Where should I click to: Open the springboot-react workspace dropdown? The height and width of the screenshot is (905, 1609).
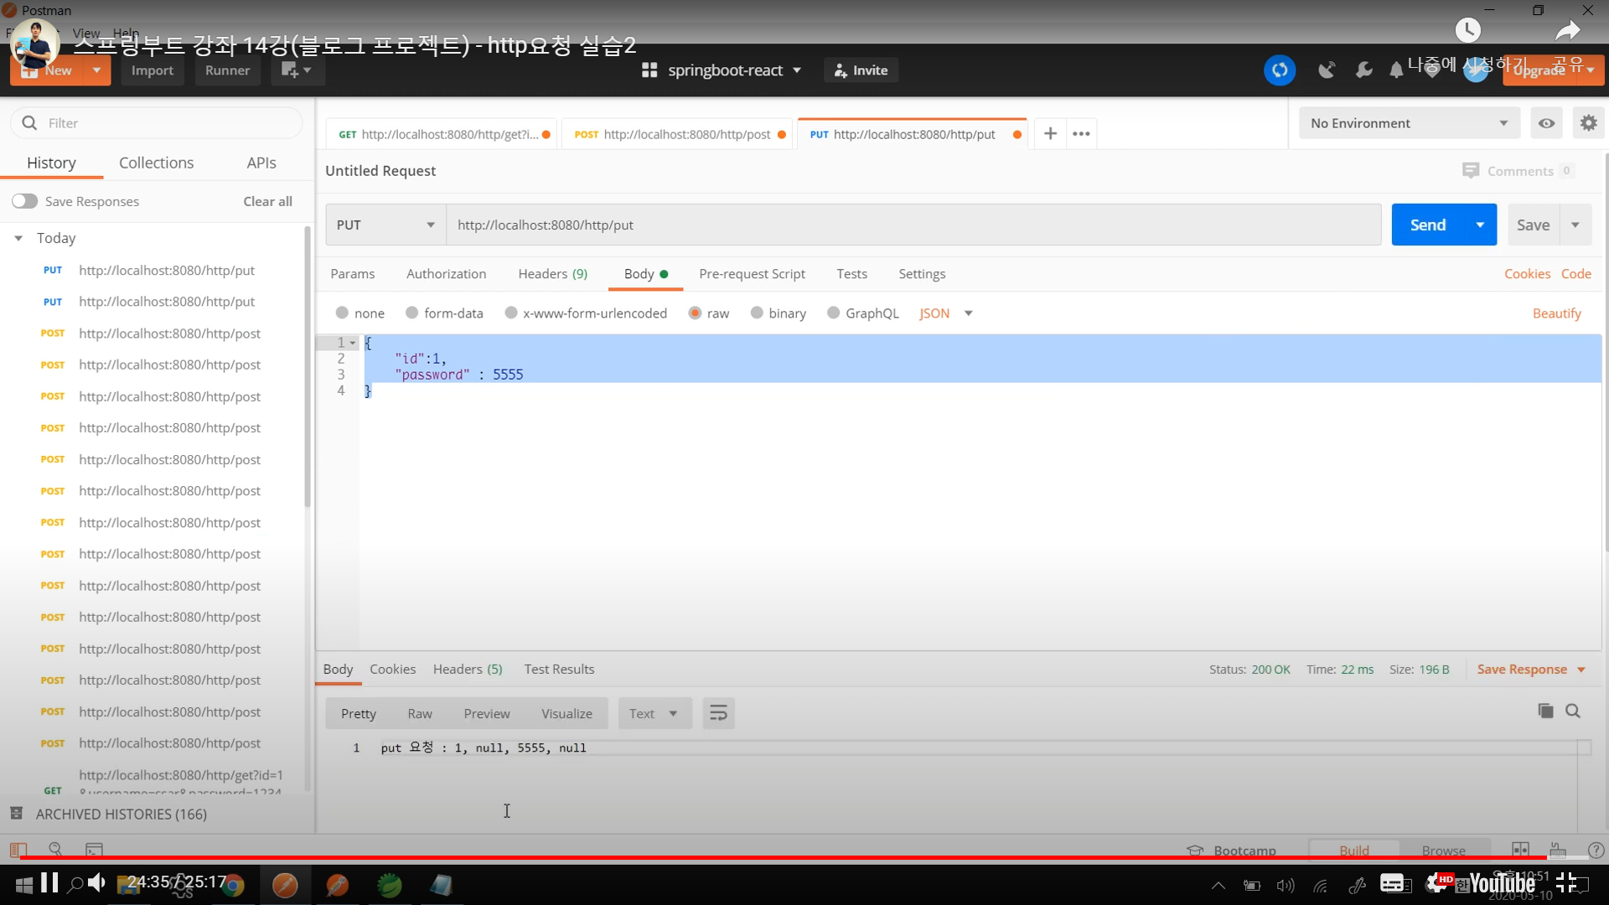coord(733,70)
